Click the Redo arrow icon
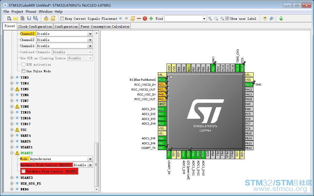314x196 pixels. click(x=126, y=19)
